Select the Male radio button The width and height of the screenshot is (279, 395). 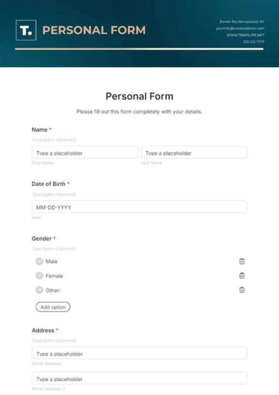(39, 261)
